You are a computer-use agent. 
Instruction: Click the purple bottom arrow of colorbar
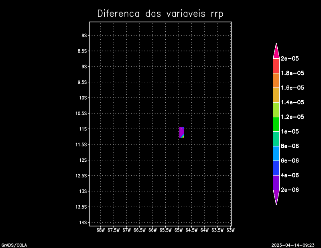[x=276, y=196]
